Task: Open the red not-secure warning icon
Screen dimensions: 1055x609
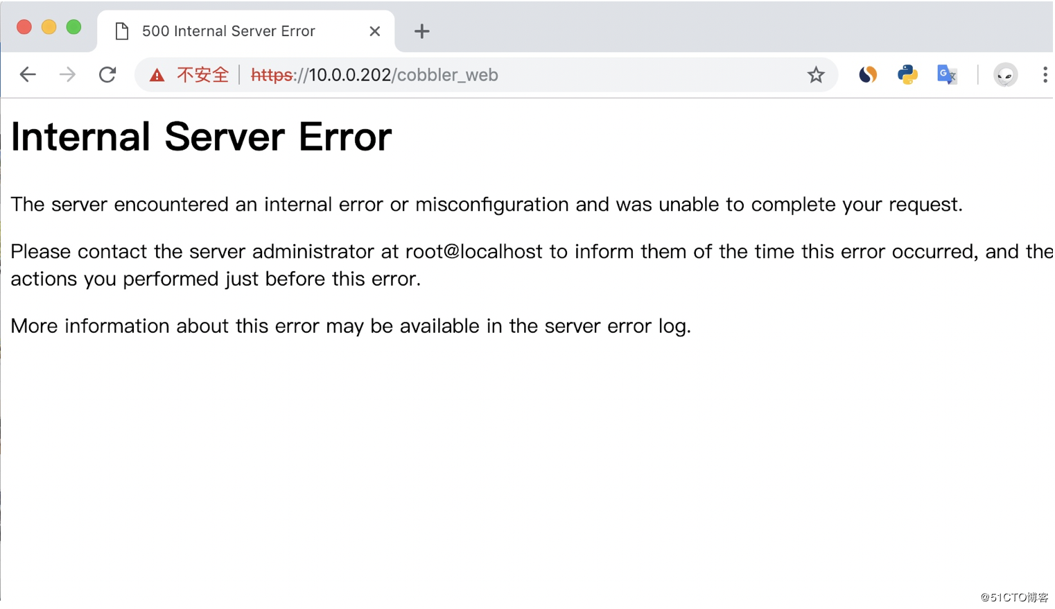Action: click(157, 75)
